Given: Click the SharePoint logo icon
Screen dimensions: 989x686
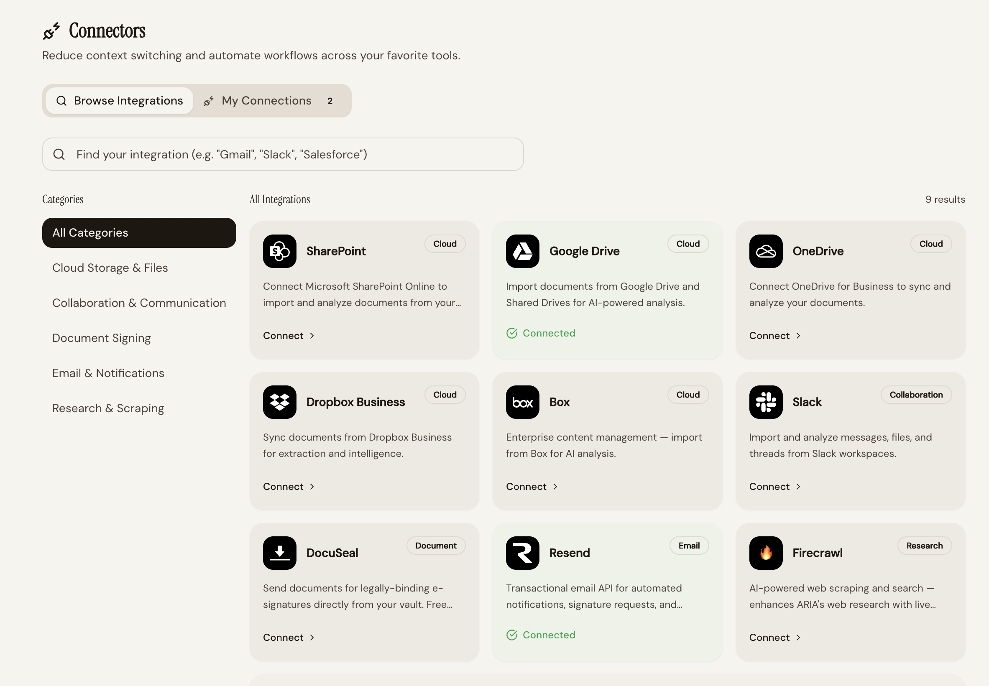Looking at the screenshot, I should (279, 251).
